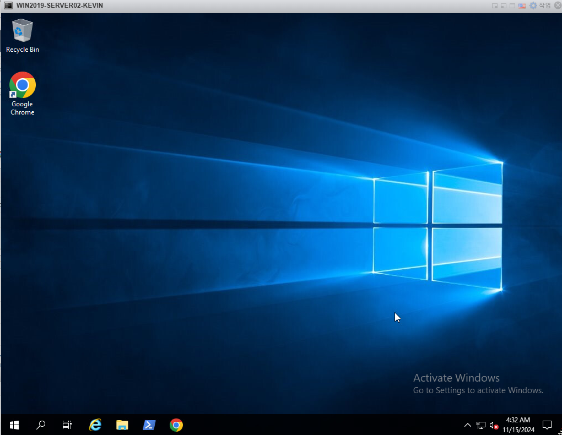The width and height of the screenshot is (562, 435).
Task: Open taskbar search magnifier
Action: point(41,425)
